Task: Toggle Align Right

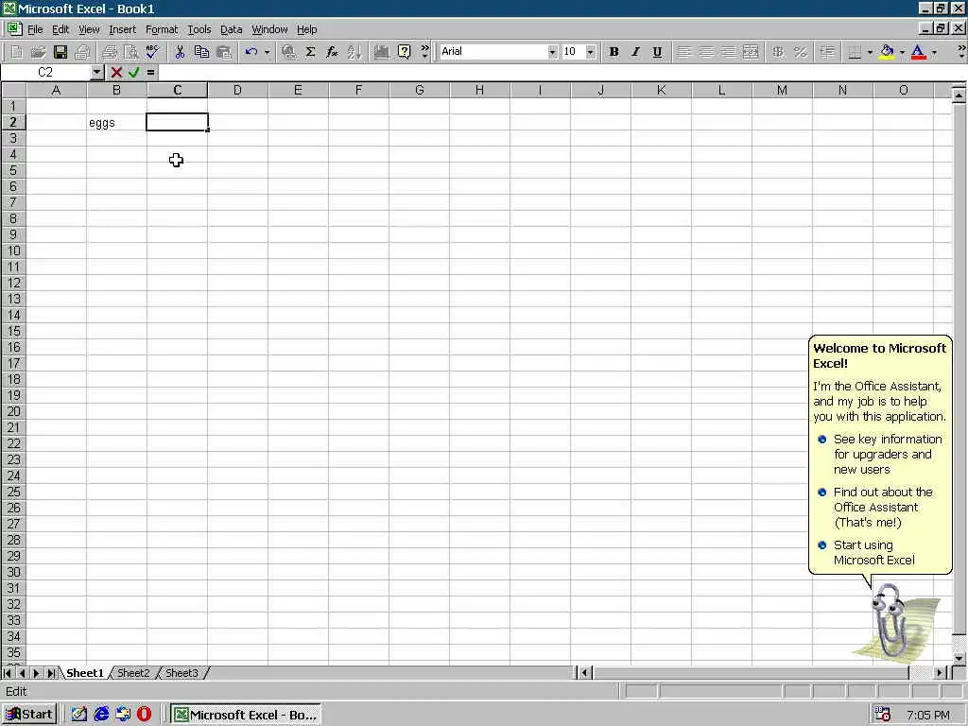Action: tap(729, 52)
